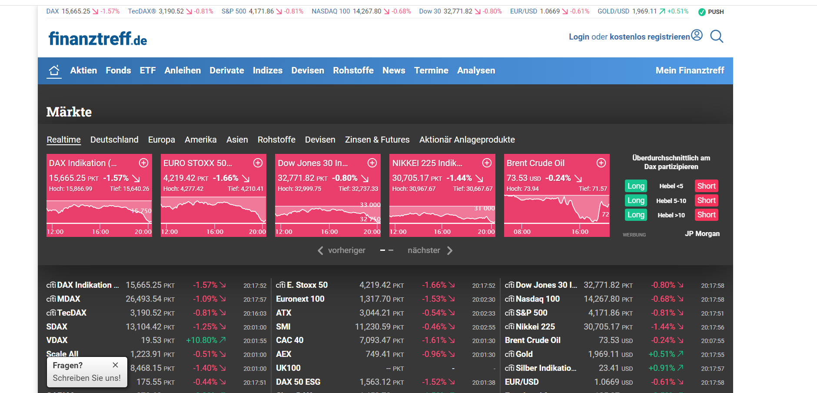
Task: Open the Fonds menu
Action: point(118,70)
